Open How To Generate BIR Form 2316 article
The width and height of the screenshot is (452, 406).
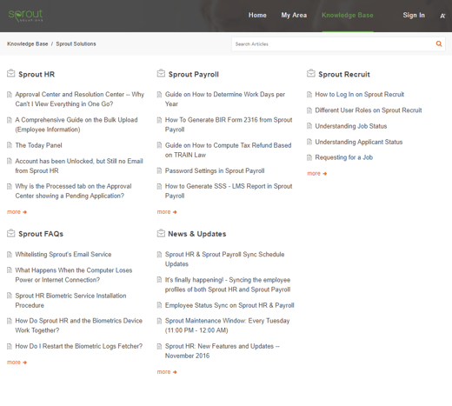[x=229, y=124]
